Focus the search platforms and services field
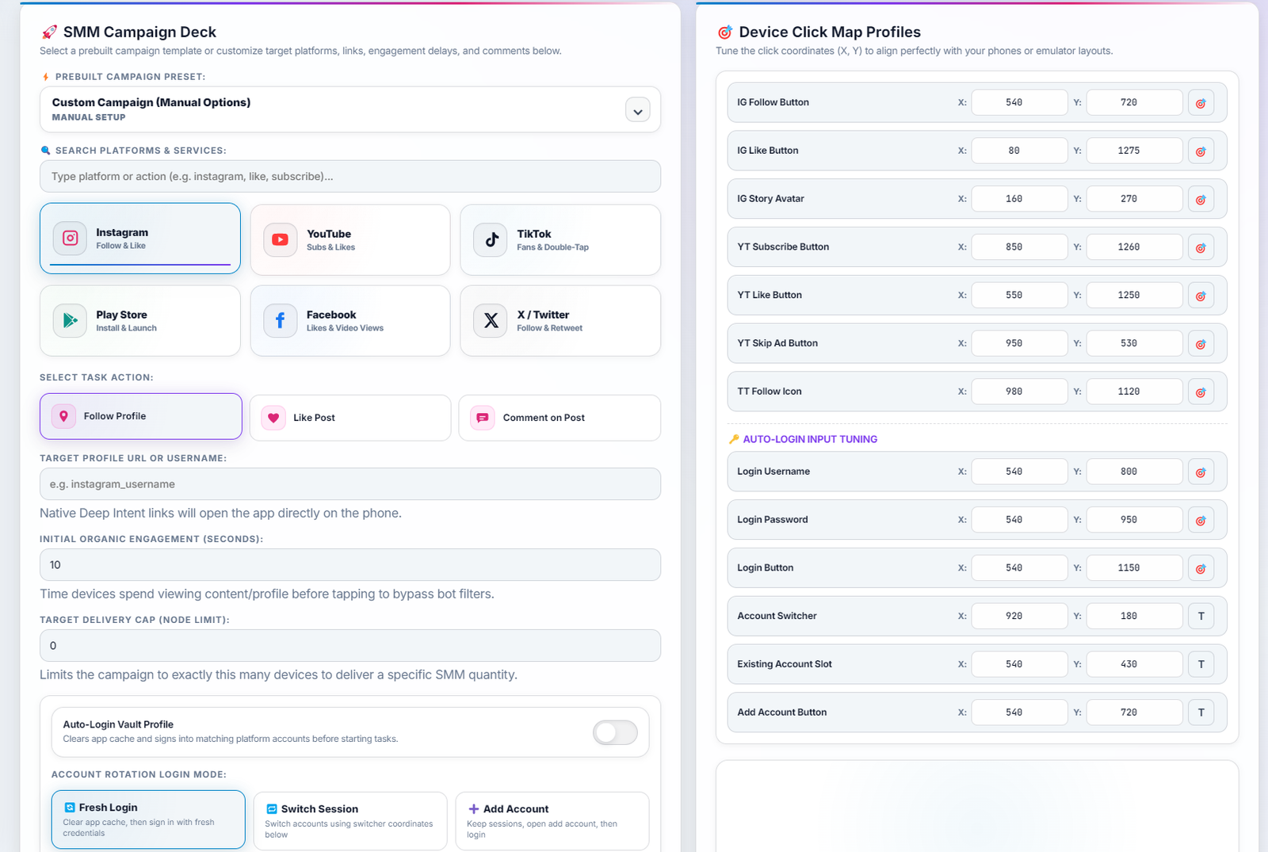 click(350, 176)
